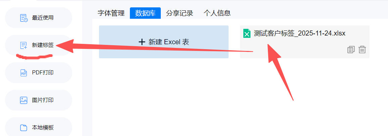388x136 pixels.
Task: Select the 数据库 tab
Action: tap(145, 13)
